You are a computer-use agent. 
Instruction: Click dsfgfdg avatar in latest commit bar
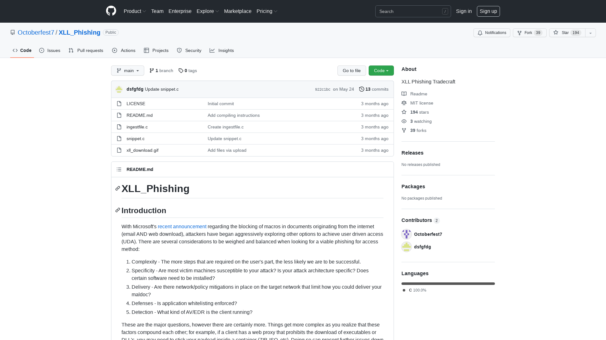point(119,89)
